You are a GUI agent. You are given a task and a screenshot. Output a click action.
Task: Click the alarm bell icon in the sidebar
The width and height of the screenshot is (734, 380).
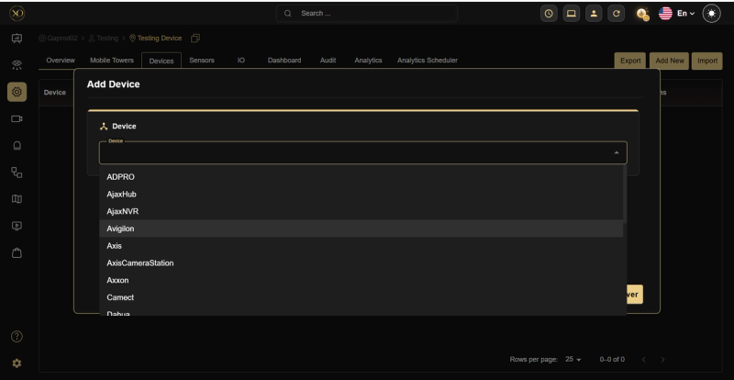point(17,146)
